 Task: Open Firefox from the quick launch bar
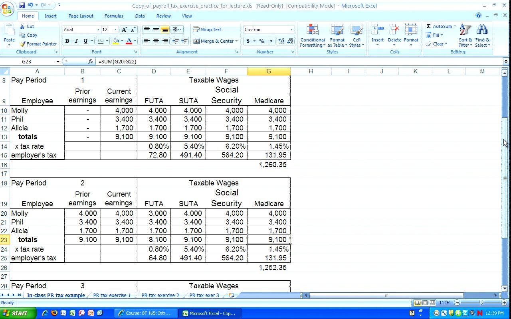54,313
